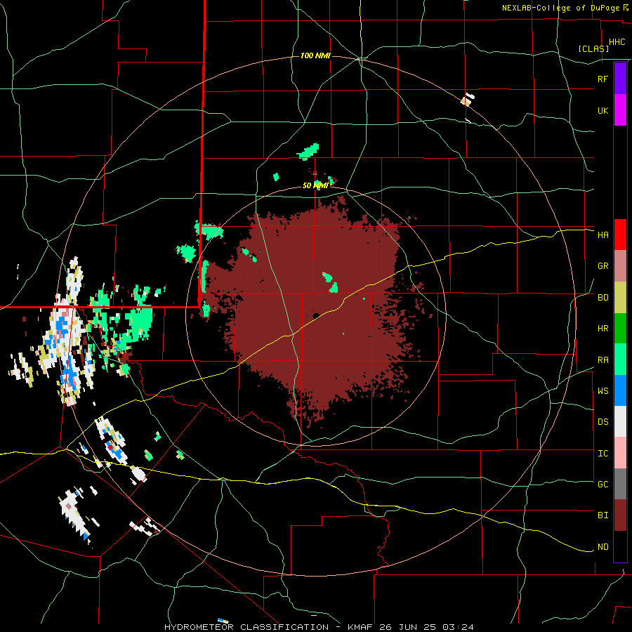The height and width of the screenshot is (632, 632).
Task: Click the BD legend label
Action: point(603,298)
